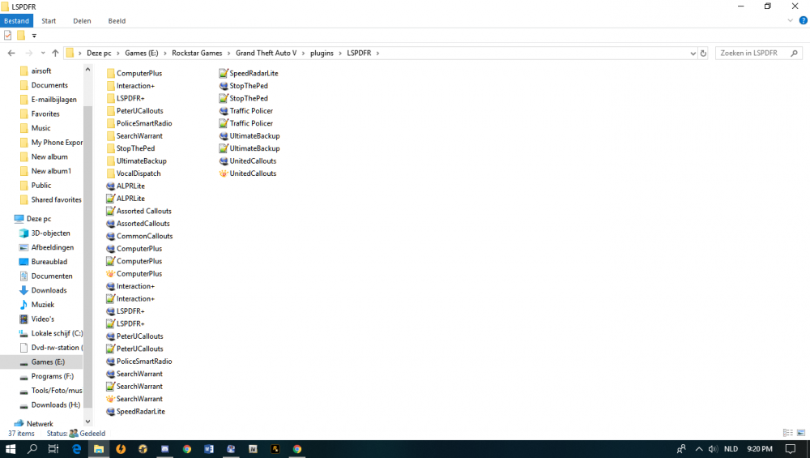Open taskbar search

pyautogui.click(x=32, y=449)
